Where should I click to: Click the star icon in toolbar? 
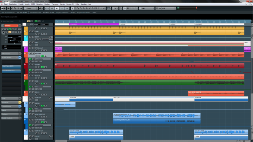[21, 8]
